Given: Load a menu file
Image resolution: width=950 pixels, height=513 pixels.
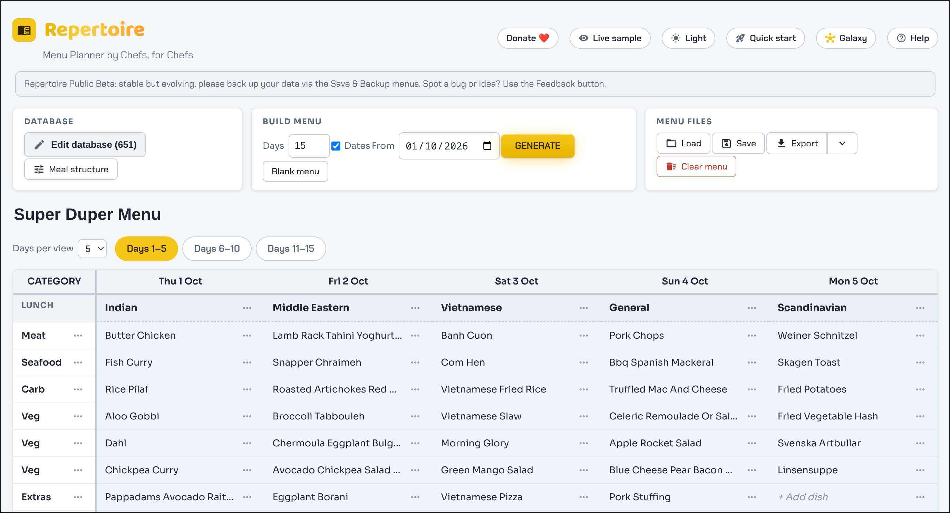Looking at the screenshot, I should click(684, 144).
